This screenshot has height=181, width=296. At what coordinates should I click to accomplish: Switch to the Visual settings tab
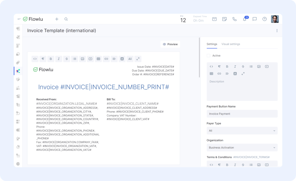(x=231, y=44)
